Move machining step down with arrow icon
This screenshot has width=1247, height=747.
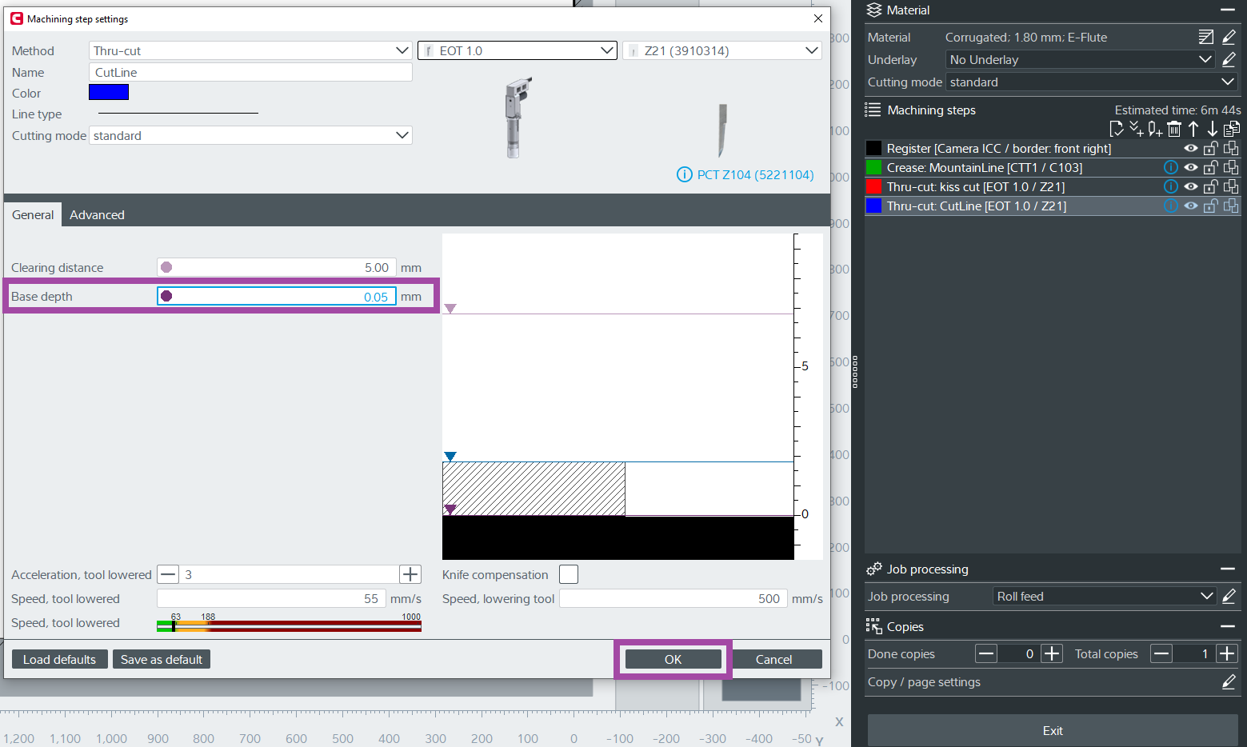tap(1213, 129)
